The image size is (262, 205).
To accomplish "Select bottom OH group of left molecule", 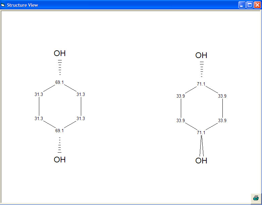I will (60, 160).
